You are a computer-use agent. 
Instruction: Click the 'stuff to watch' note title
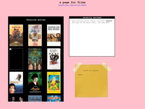click(x=90, y=71)
